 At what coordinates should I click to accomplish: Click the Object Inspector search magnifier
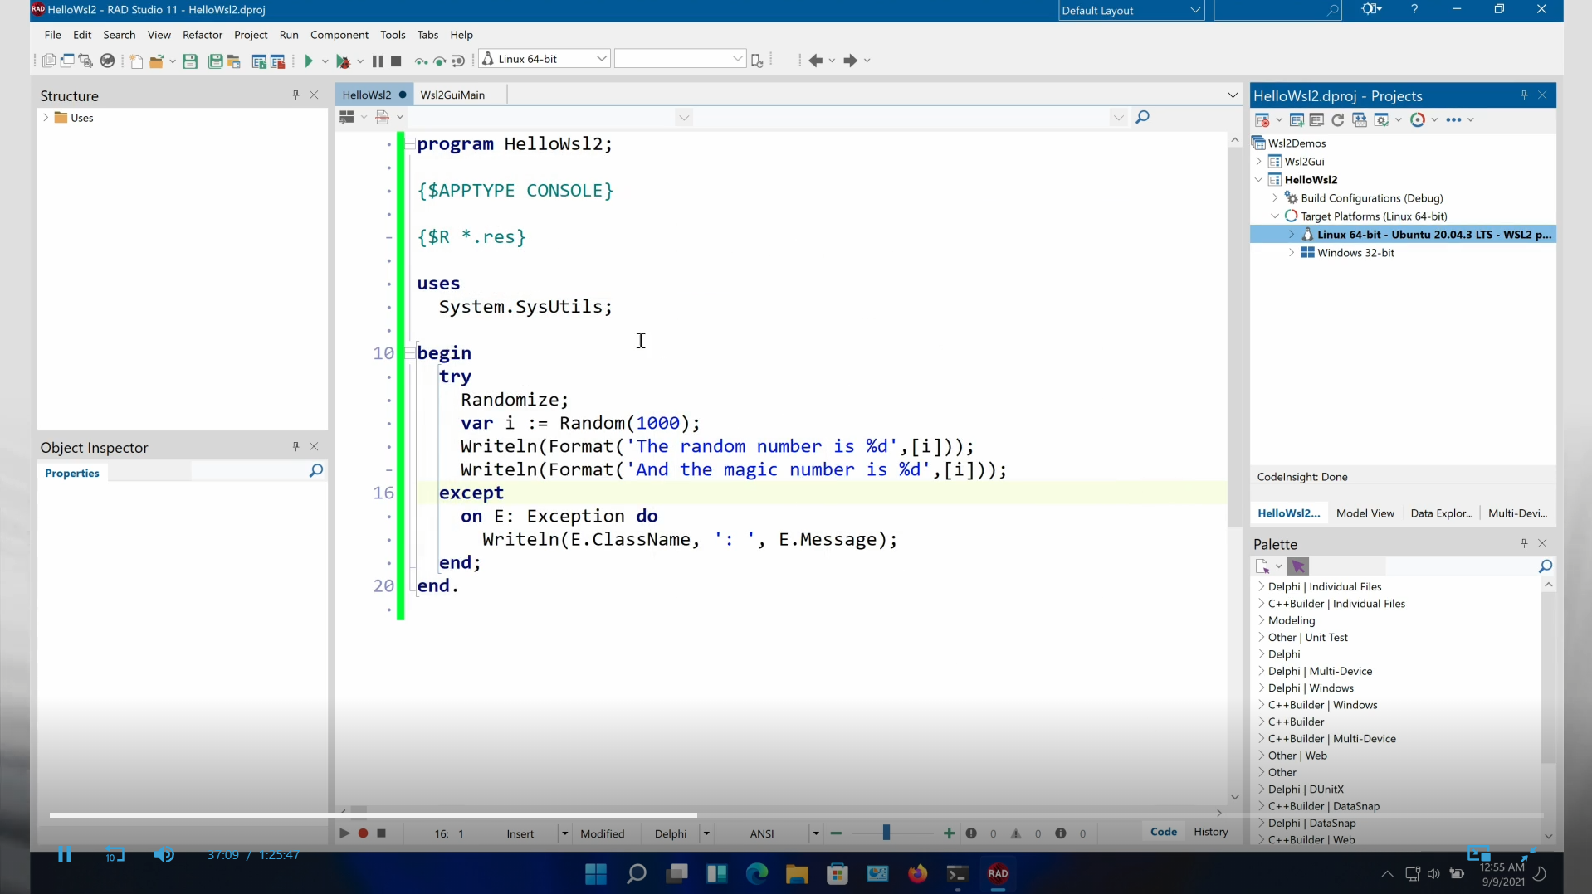coord(315,471)
